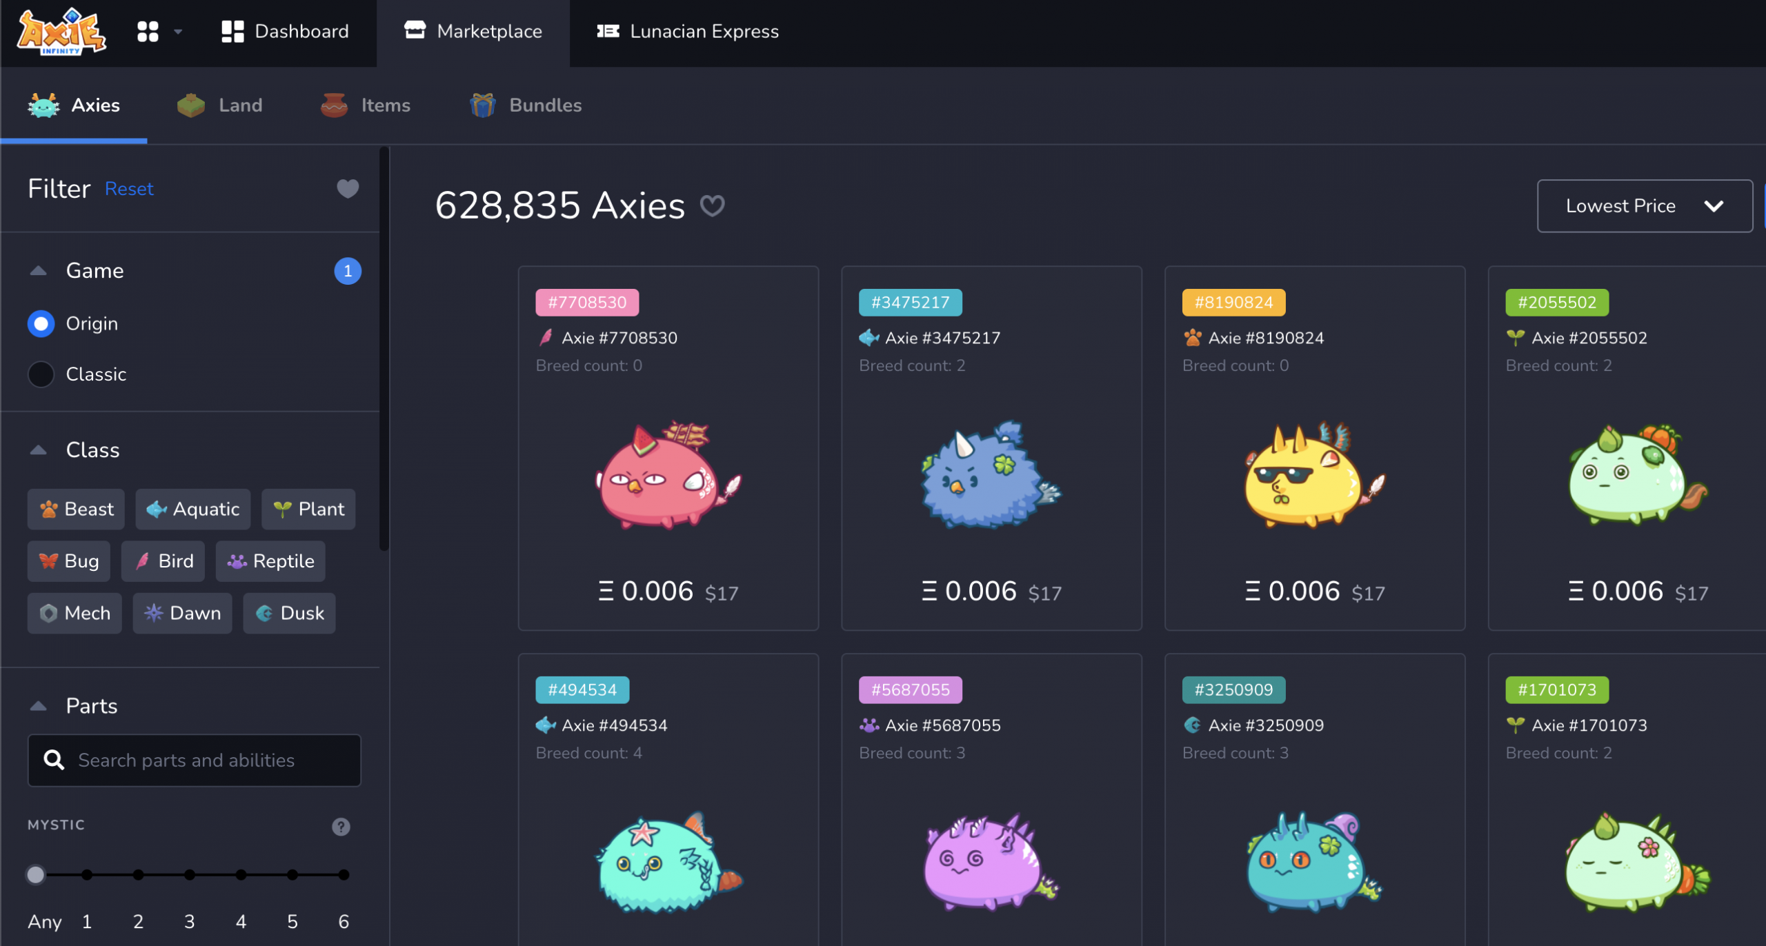Filter by Dusk class
This screenshot has height=946, width=1766.
click(x=290, y=613)
